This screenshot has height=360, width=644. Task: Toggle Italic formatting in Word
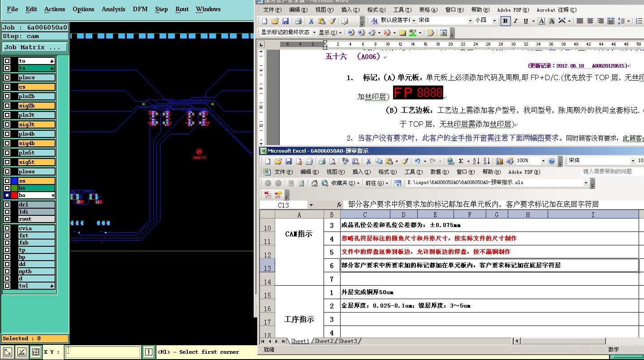coord(515,21)
